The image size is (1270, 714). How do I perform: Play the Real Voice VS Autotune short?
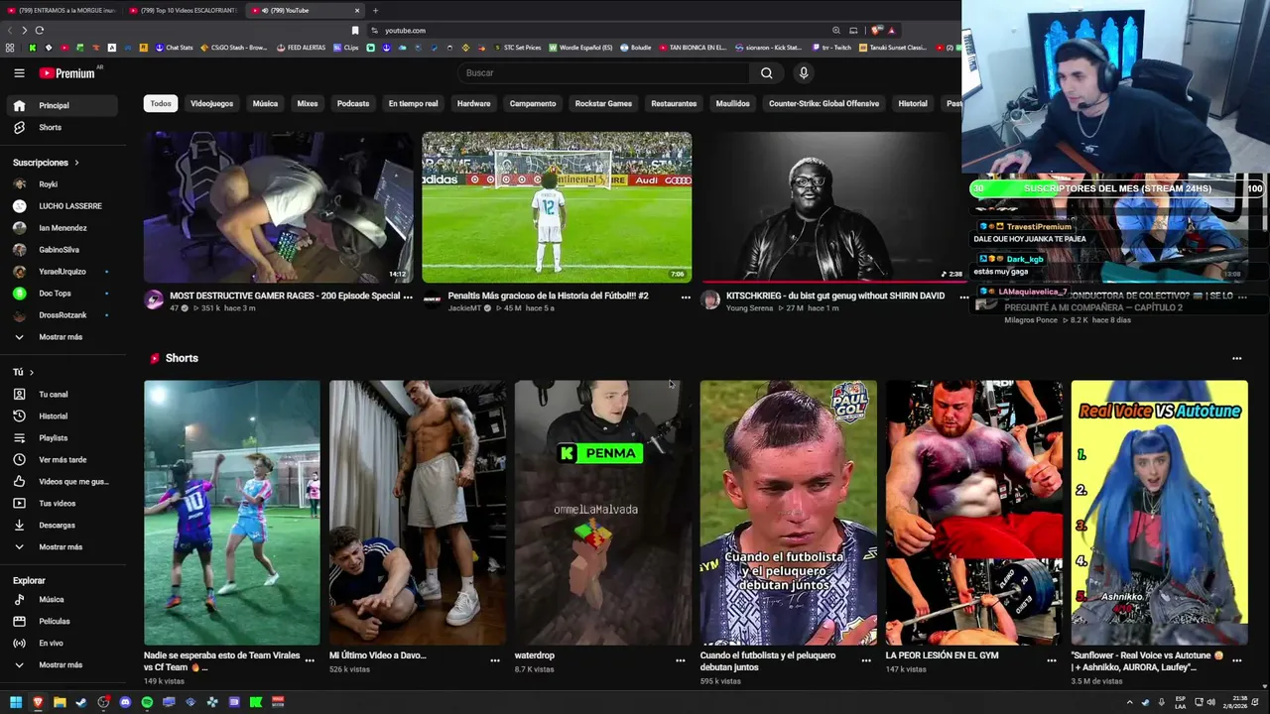coord(1159,513)
